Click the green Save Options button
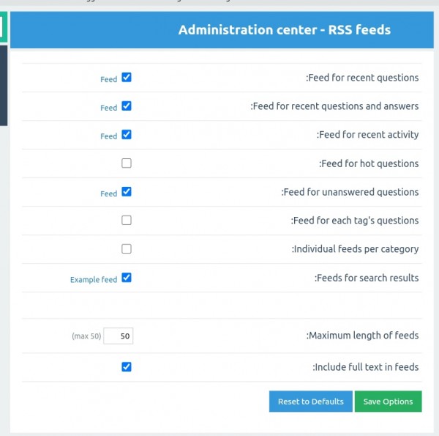Viewport: 439px width, 436px height. coord(388,402)
